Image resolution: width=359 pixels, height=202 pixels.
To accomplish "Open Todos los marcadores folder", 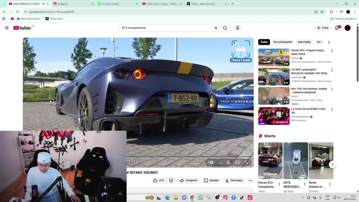I will (343, 19).
